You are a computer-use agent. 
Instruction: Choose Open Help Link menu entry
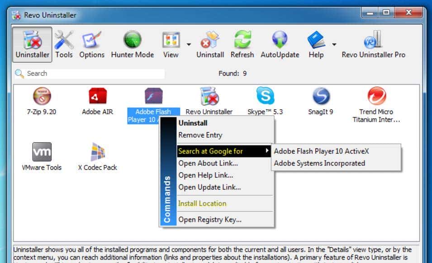pyautogui.click(x=225, y=175)
